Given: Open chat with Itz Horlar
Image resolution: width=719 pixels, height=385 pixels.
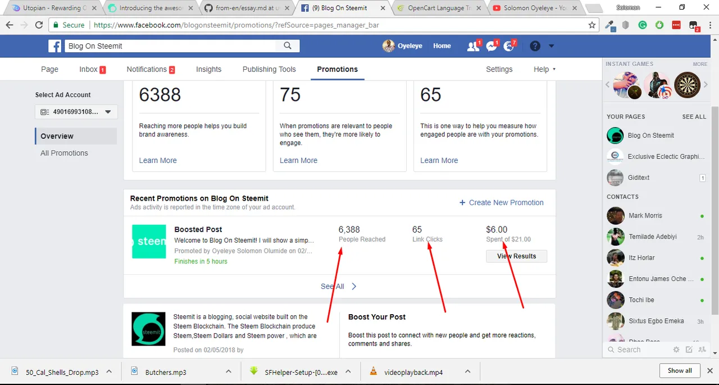Looking at the screenshot, I should coord(656,257).
